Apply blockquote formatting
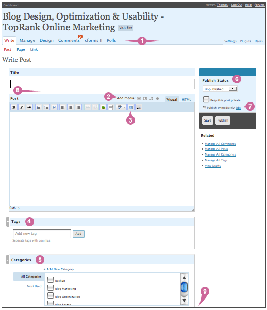Screen dimensions: 267x310 point(54,107)
